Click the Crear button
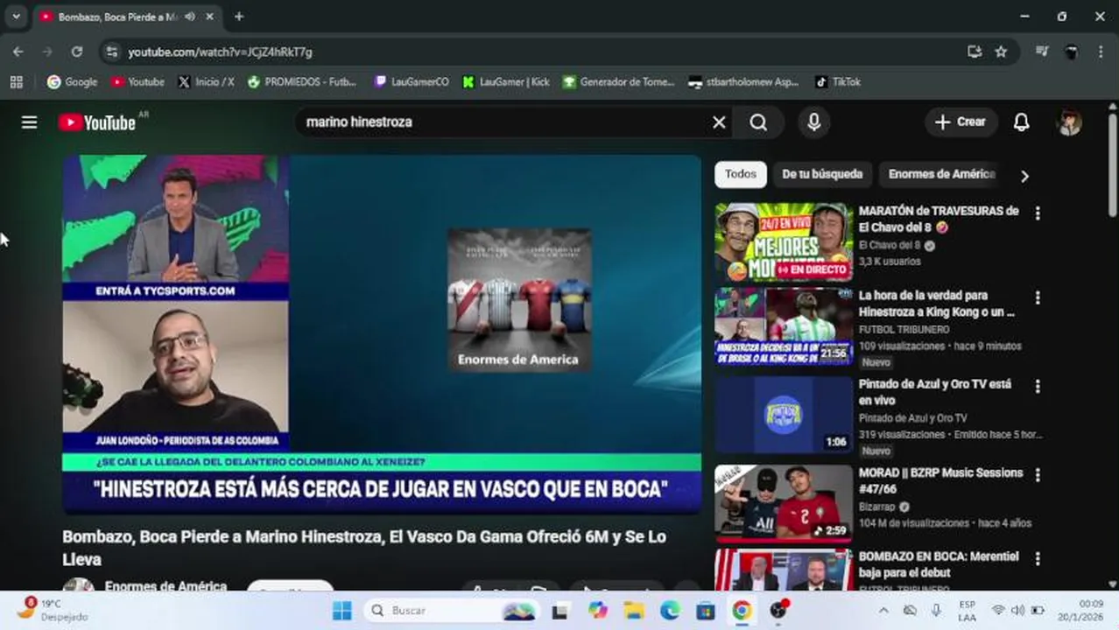This screenshot has height=630, width=1119. (961, 122)
